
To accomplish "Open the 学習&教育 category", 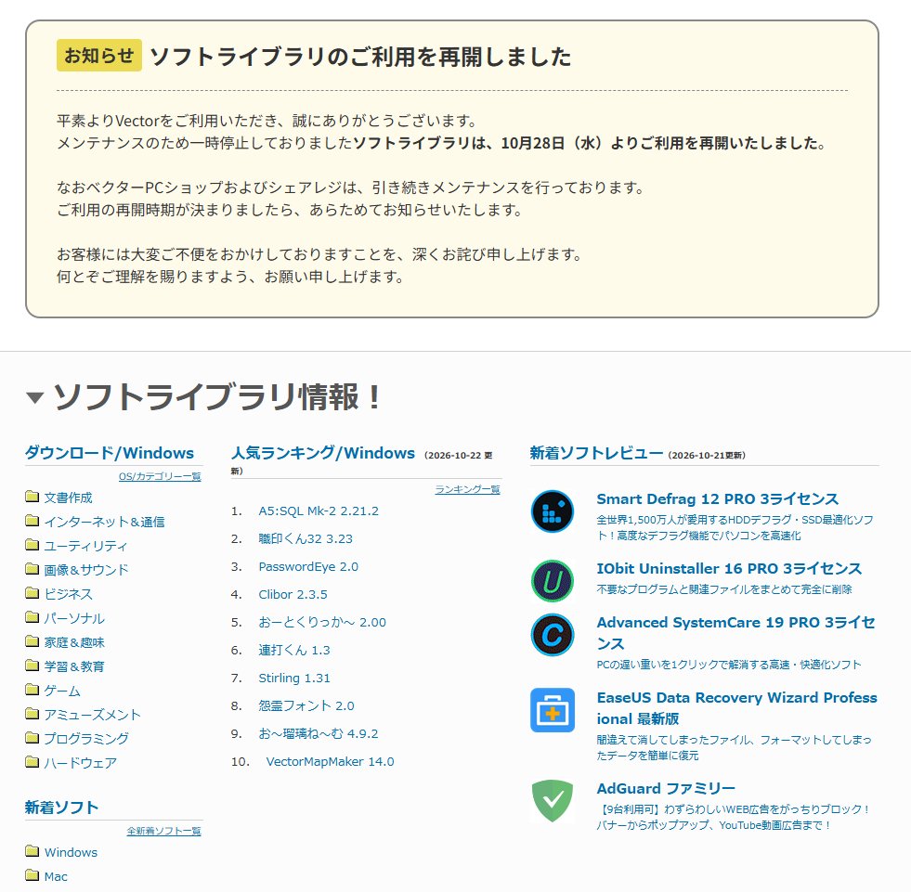I will click(74, 666).
